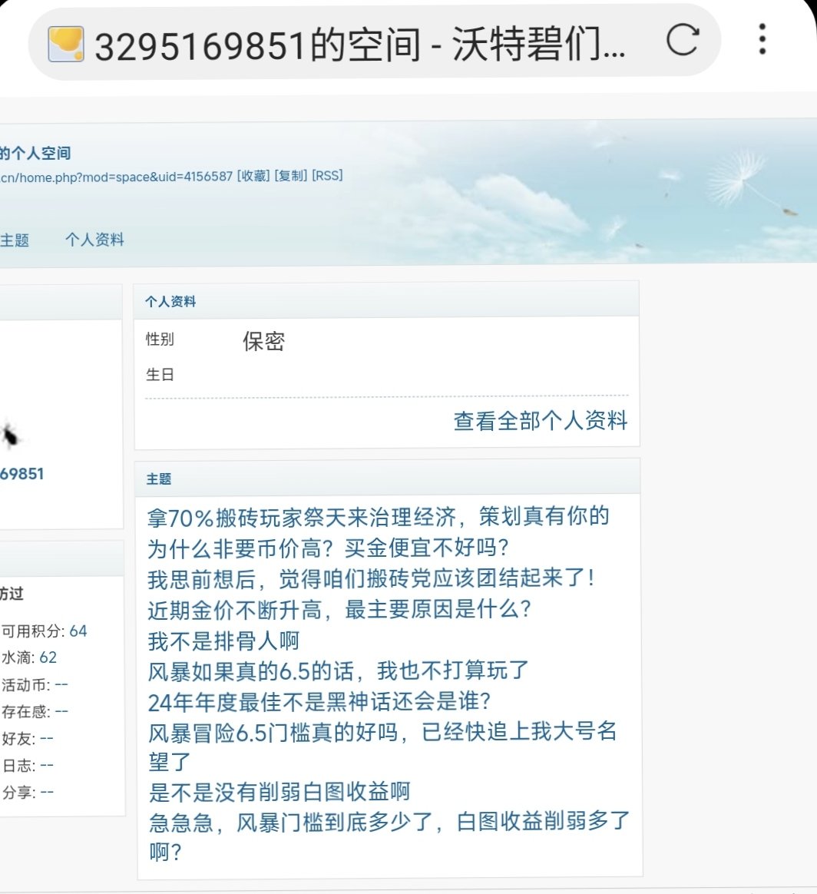This screenshot has height=894, width=817.
Task: Click the 分享 stat entry
Action: tap(28, 793)
